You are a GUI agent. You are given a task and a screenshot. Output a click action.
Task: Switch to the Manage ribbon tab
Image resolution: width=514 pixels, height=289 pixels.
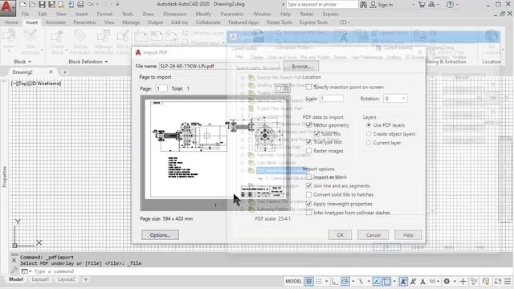pos(131,22)
